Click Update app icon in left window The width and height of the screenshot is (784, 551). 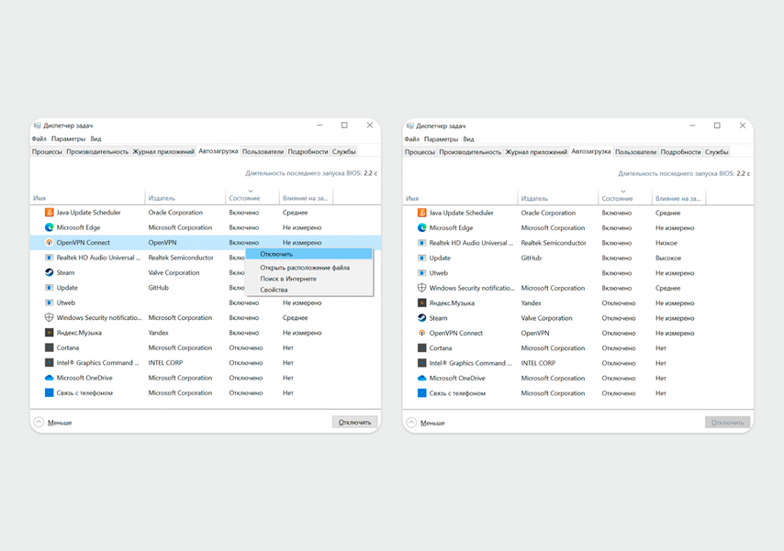[x=49, y=287]
